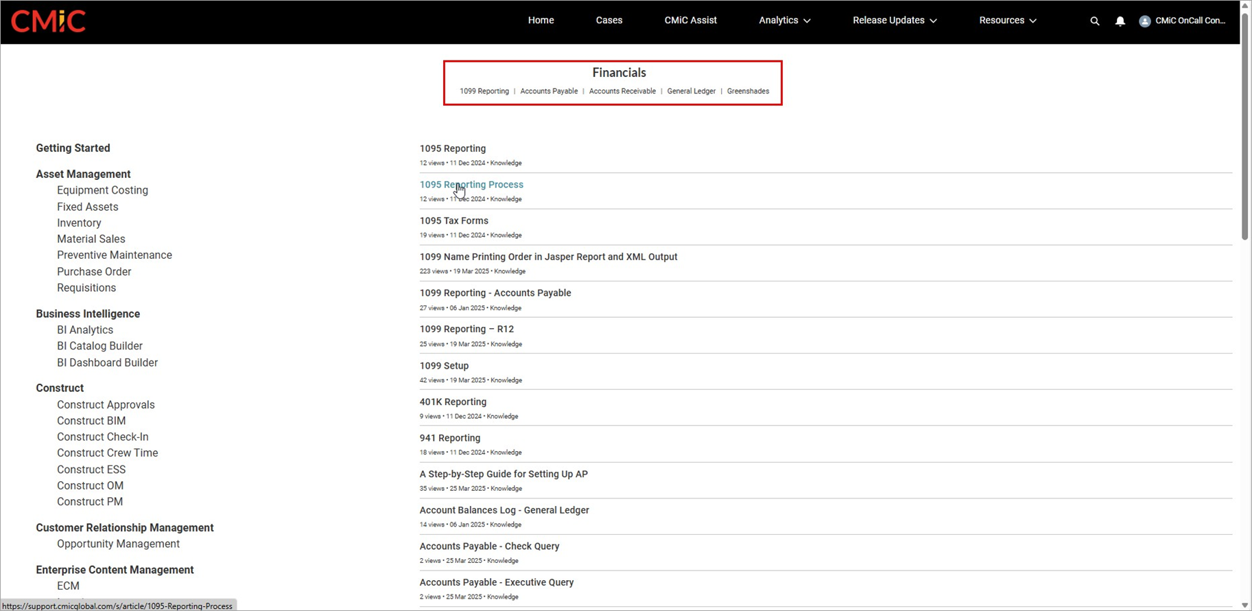This screenshot has width=1252, height=611.
Task: Open the search magnifier icon
Action: (1095, 21)
